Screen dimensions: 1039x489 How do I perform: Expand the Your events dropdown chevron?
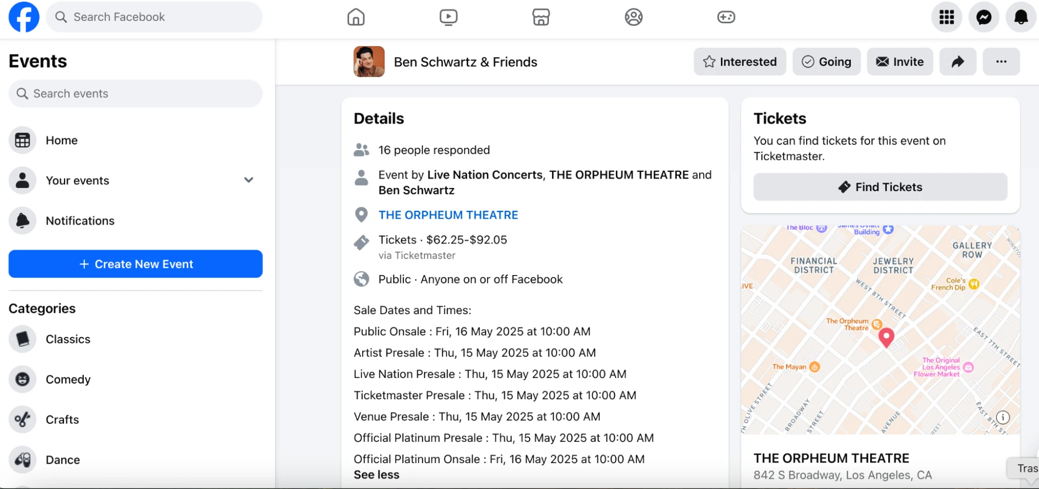pyautogui.click(x=249, y=180)
